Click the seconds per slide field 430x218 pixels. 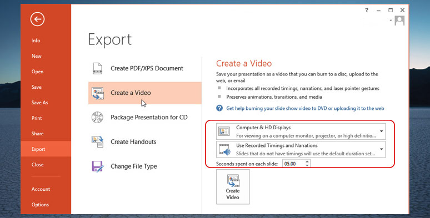(x=293, y=164)
